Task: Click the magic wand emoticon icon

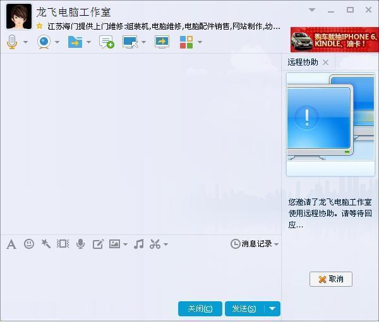Action: click(x=45, y=244)
